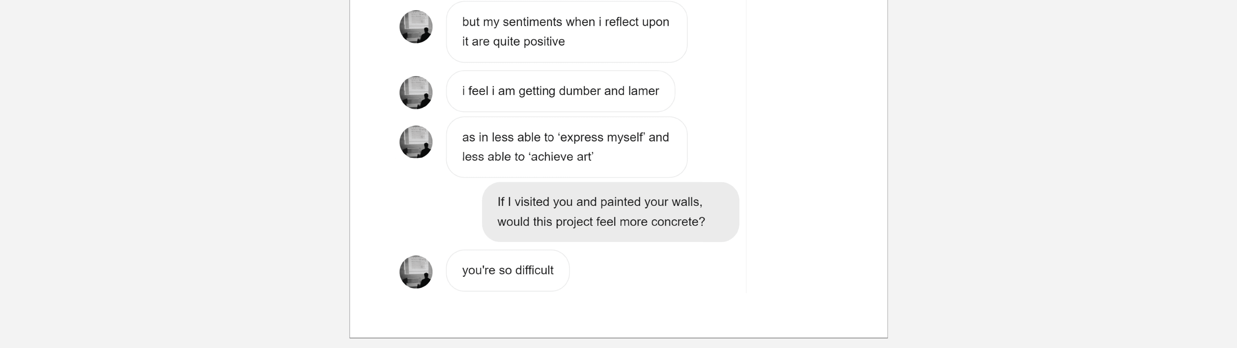Click the white space right of "you're so difficult"
The width and height of the screenshot is (1237, 348).
coord(658,270)
